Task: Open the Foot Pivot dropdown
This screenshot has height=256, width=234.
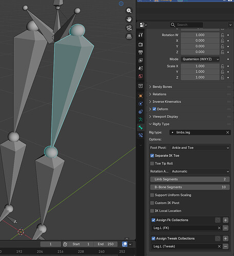Action: (200, 148)
